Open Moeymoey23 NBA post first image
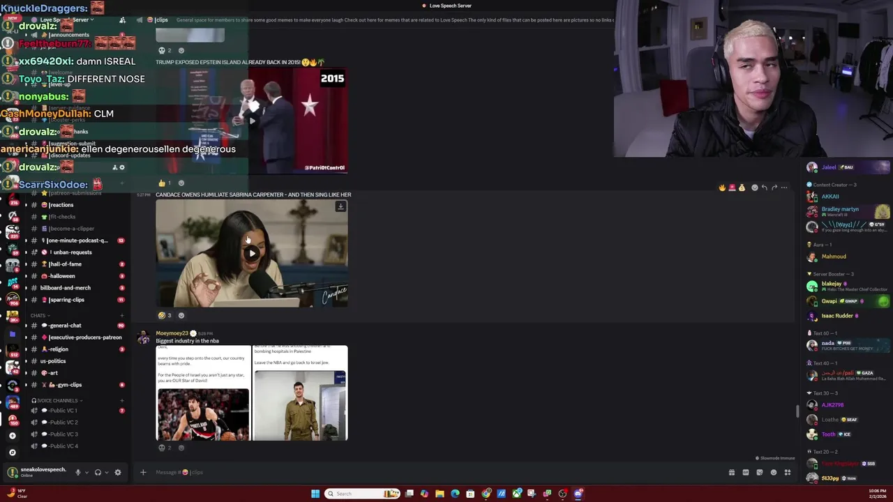The height and width of the screenshot is (502, 893). tap(203, 393)
